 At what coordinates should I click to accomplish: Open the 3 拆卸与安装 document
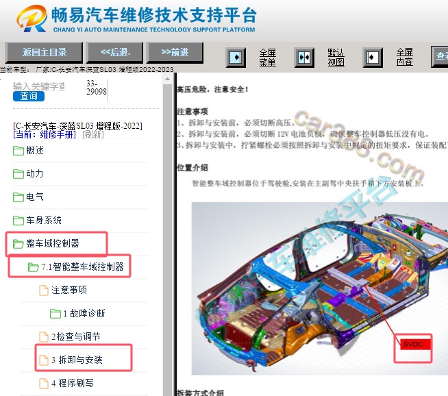click(x=77, y=360)
